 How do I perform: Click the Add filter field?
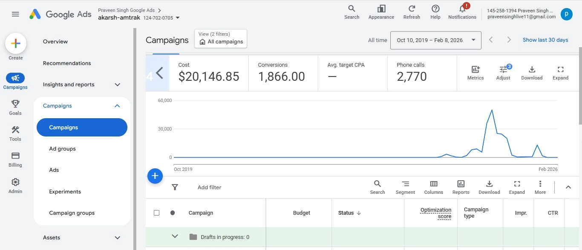point(210,187)
